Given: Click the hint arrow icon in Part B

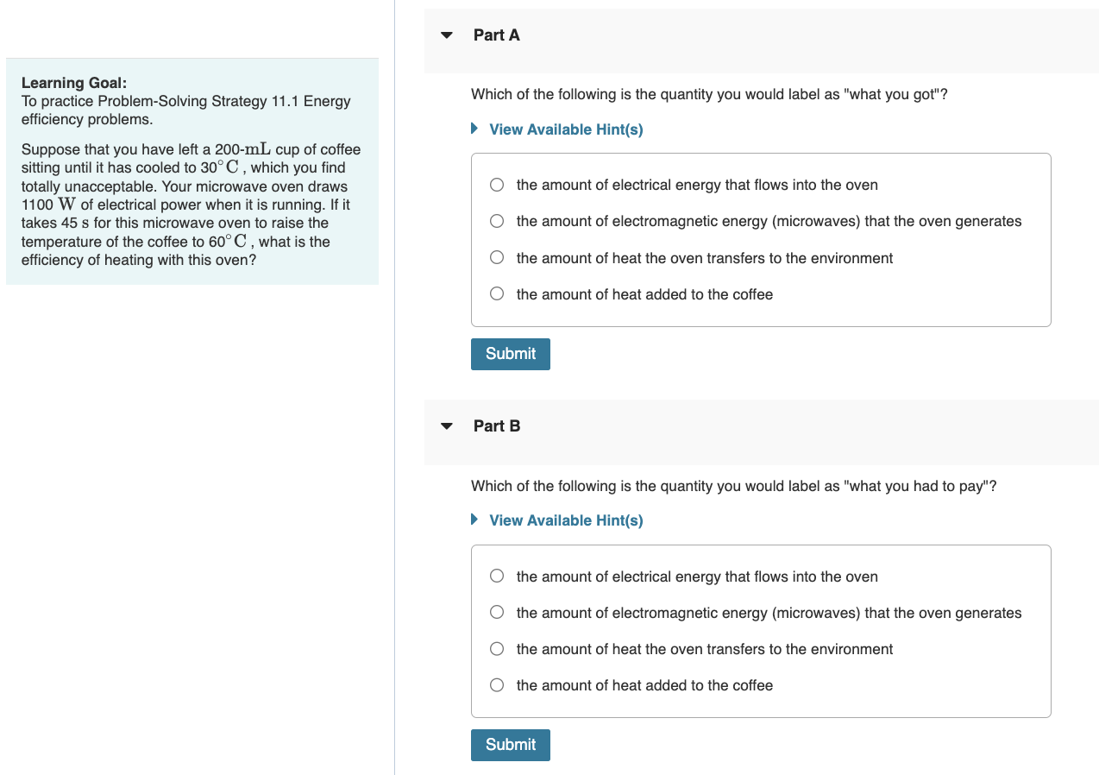Looking at the screenshot, I should (474, 520).
